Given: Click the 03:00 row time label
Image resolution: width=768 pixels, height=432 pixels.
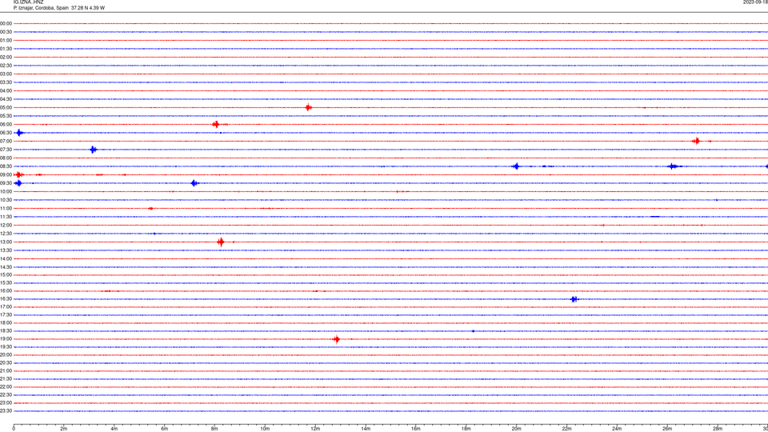Looking at the screenshot, I should coord(6,74).
